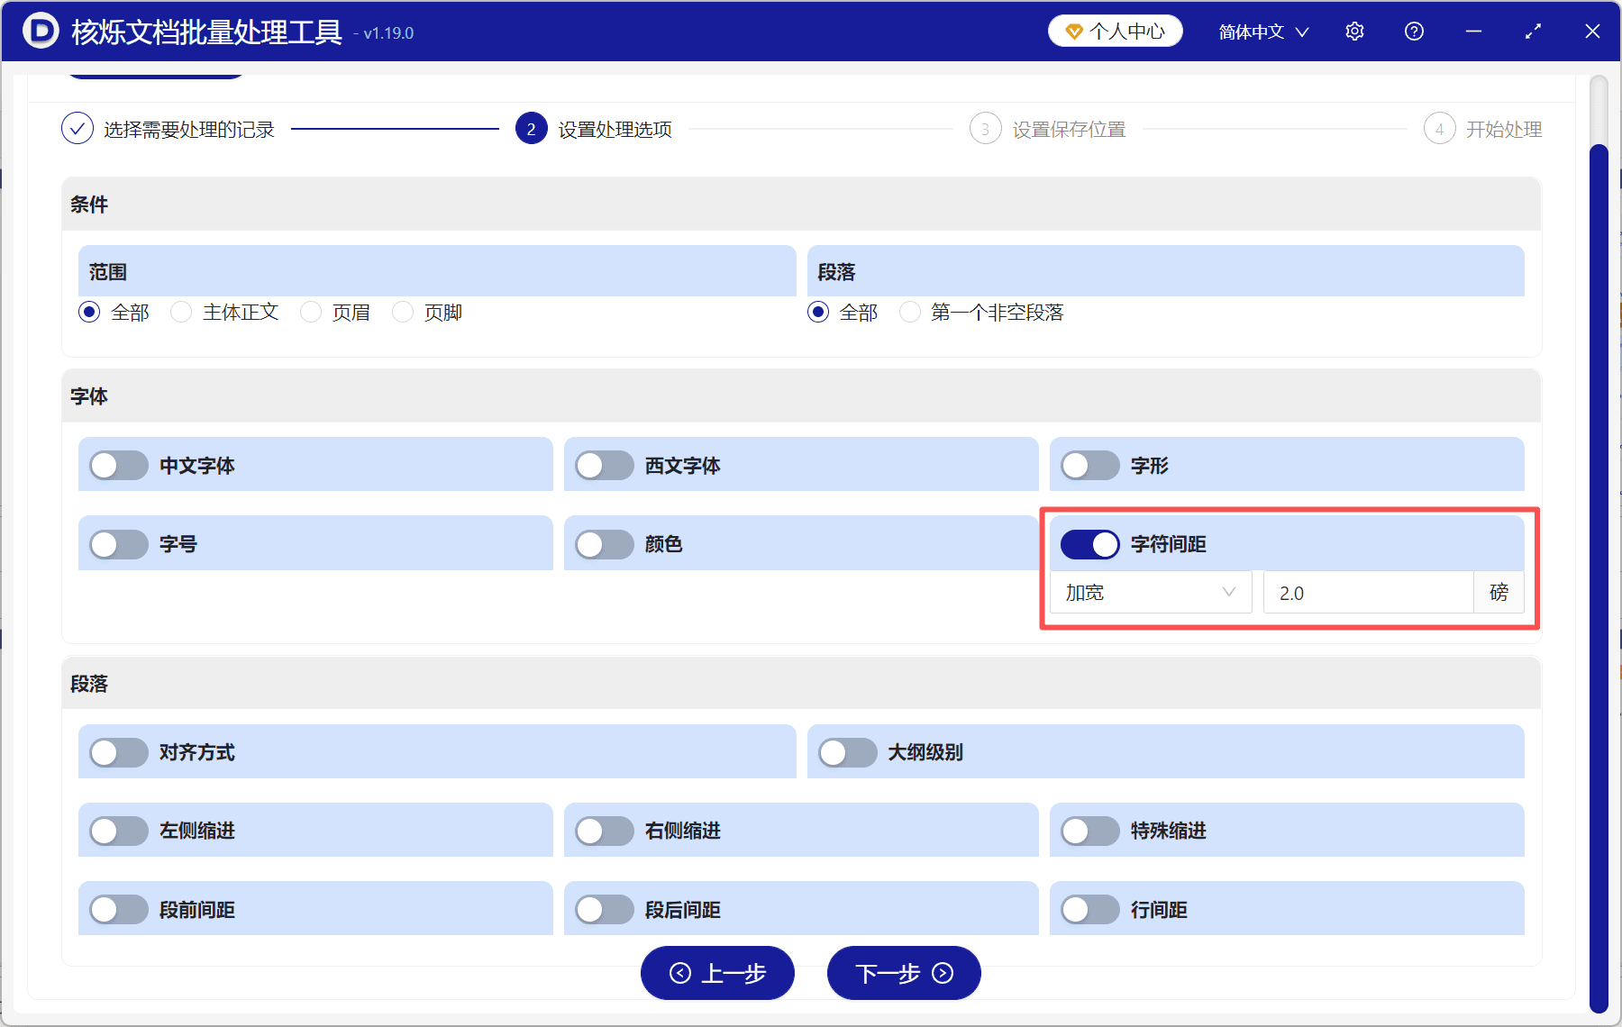Click the fullscreen expand icon

[1533, 31]
